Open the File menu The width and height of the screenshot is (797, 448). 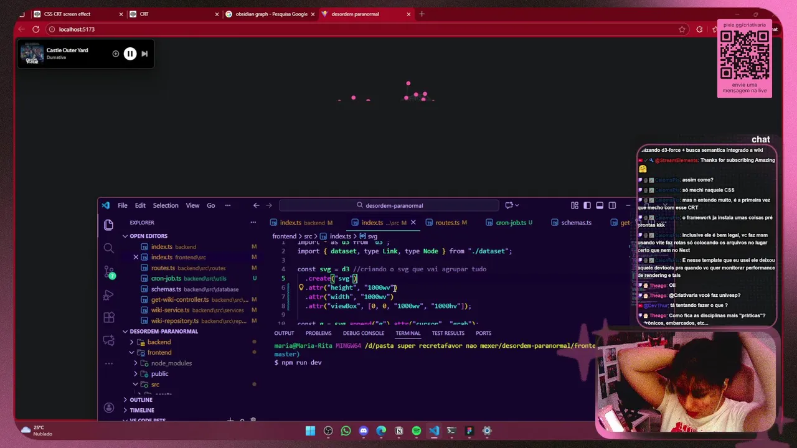tap(123, 205)
